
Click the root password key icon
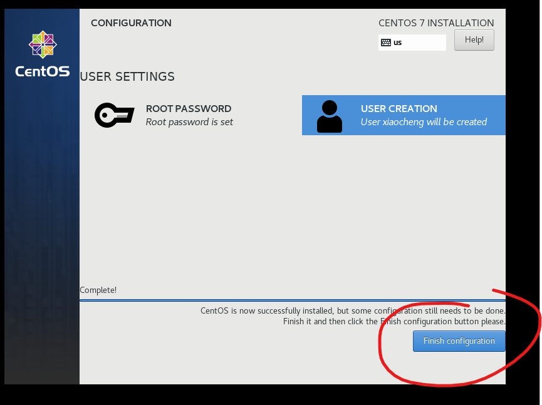pos(115,115)
